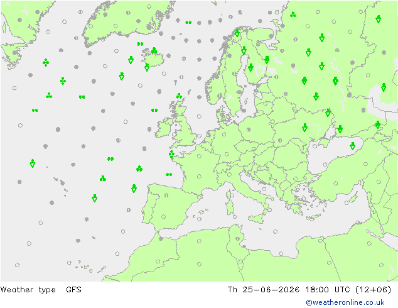Click the open circle over western Black Sea
398x308 pixels.
pos(315,146)
